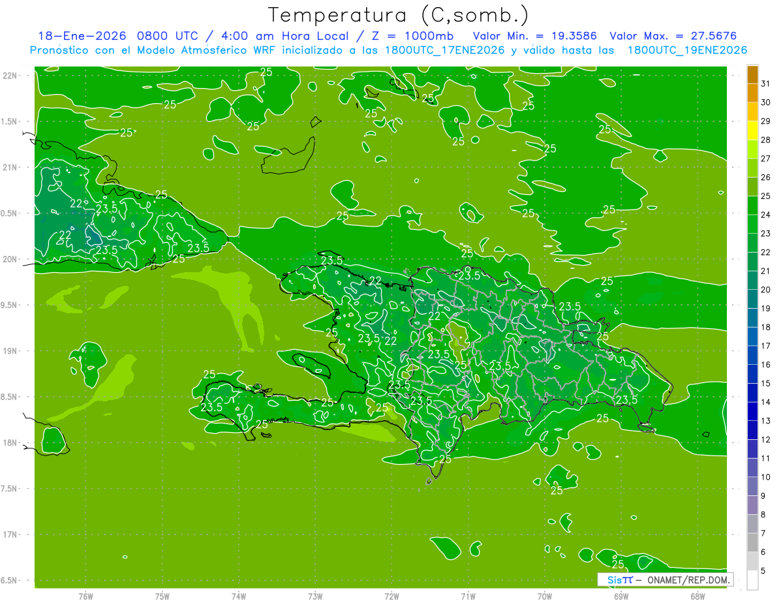Click the 'ONAMET/REP.DOM.' credit label
This screenshot has height=605, width=783.
689,580
